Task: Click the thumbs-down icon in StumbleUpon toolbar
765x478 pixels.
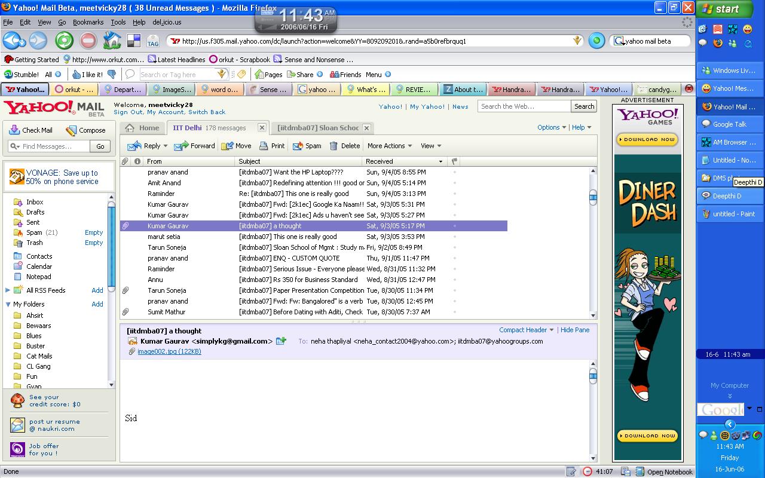Action: pos(111,75)
